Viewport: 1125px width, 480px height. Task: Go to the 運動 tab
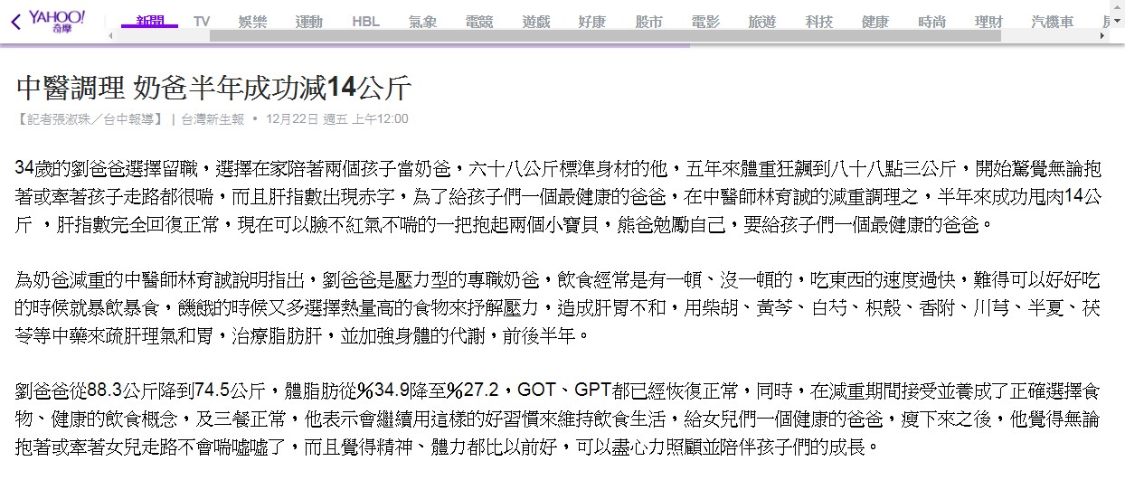(308, 22)
